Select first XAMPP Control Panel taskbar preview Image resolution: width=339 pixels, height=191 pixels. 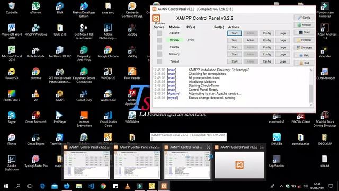point(86,162)
